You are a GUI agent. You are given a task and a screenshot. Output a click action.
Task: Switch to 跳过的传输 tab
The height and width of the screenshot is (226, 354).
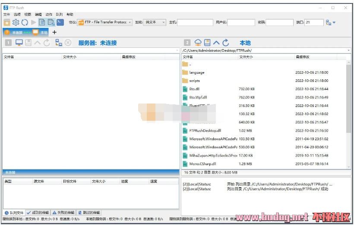pos(89,213)
